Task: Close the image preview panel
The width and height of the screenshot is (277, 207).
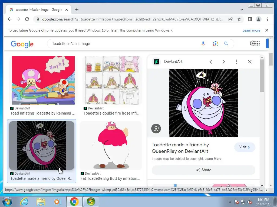Action: 250,62
